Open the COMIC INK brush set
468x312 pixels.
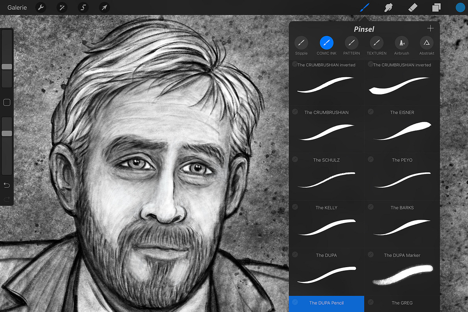(326, 46)
